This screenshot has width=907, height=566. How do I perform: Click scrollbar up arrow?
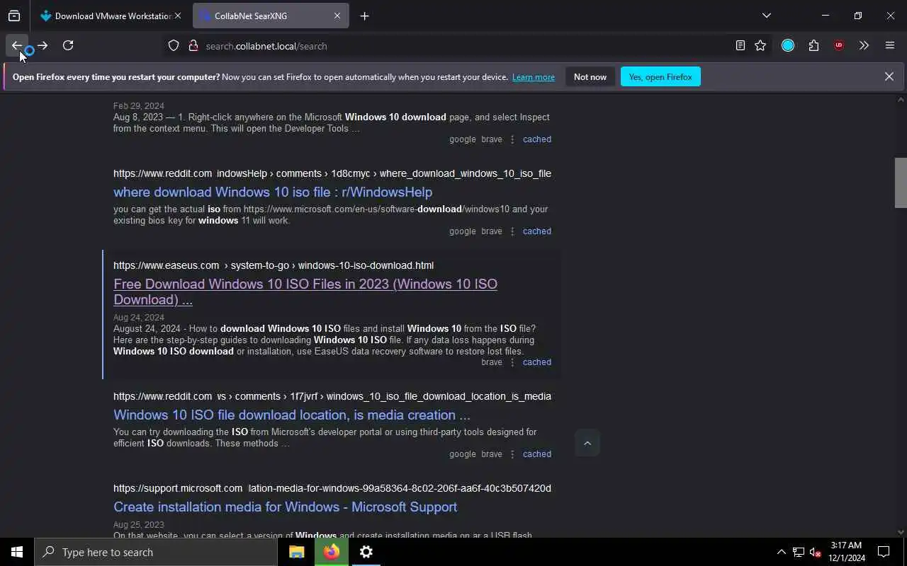[x=901, y=100]
